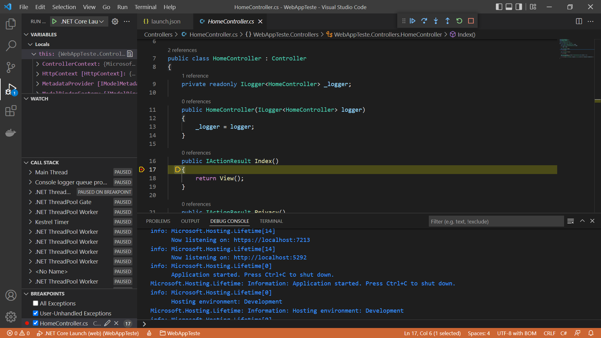Stop debugging with the red square
Screen dimensions: 601x338
[471, 21]
